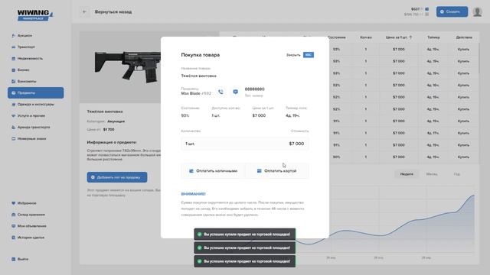Click the Таймер column header
This screenshot has width=490, height=275.
pos(433,37)
